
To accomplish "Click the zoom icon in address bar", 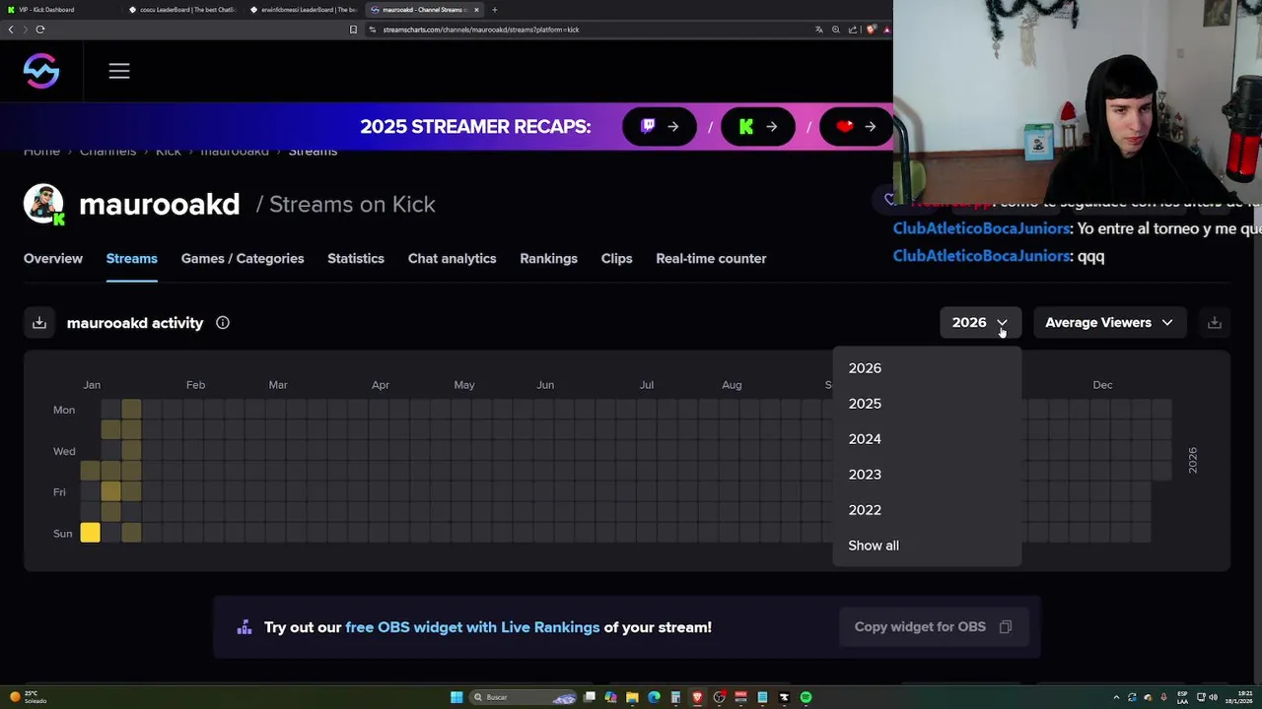I will click(836, 30).
